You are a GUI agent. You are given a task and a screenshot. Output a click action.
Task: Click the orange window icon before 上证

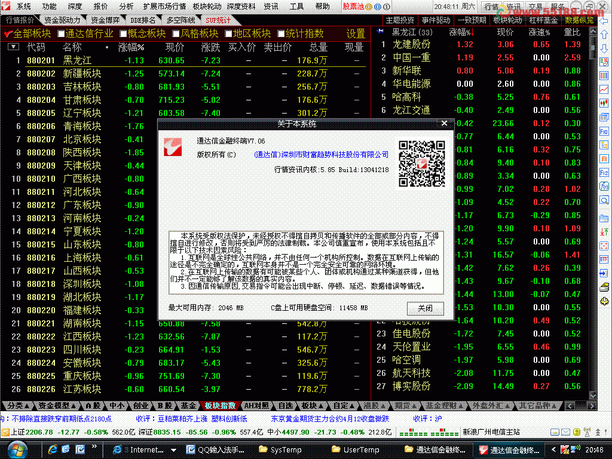pos(5,432)
